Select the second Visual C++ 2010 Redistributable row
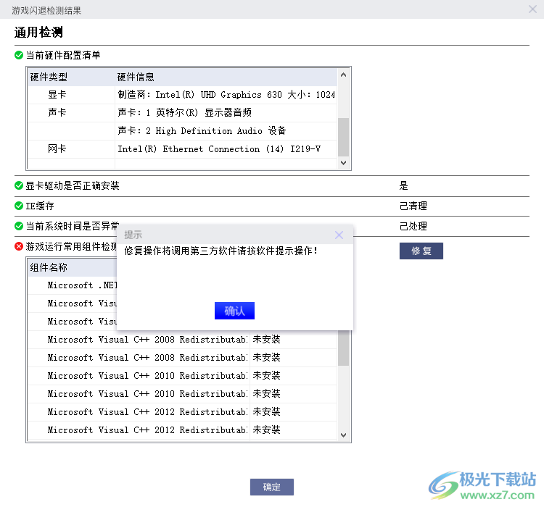 182,394
